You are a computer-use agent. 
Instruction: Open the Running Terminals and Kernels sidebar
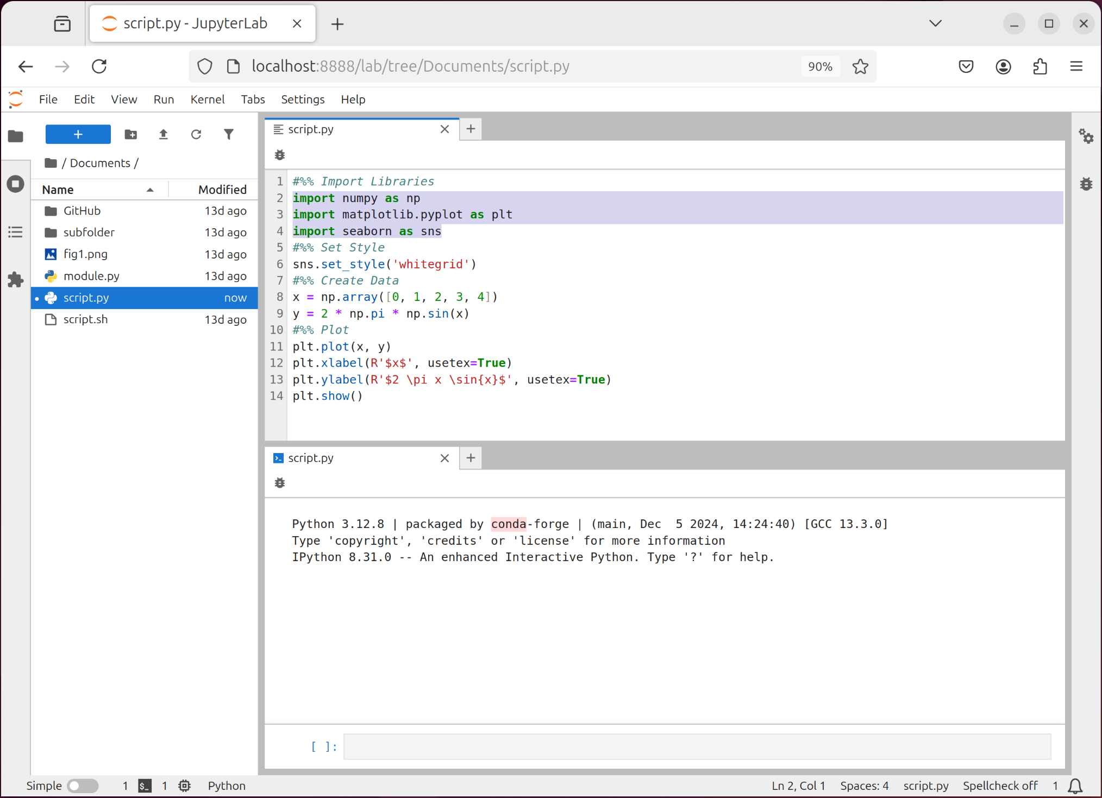point(16,184)
